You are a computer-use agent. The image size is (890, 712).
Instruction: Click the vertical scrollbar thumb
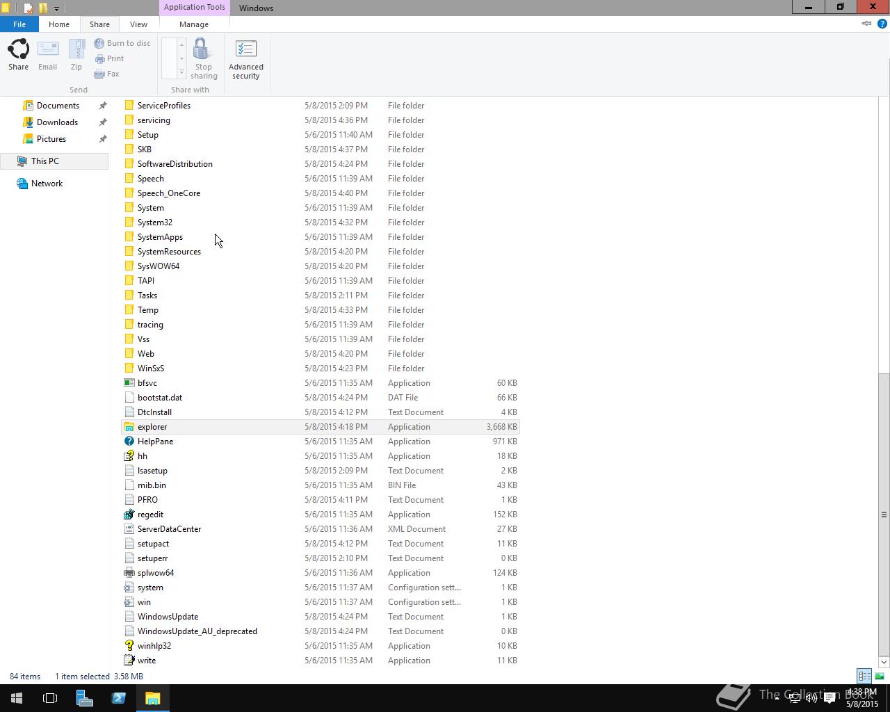884,515
